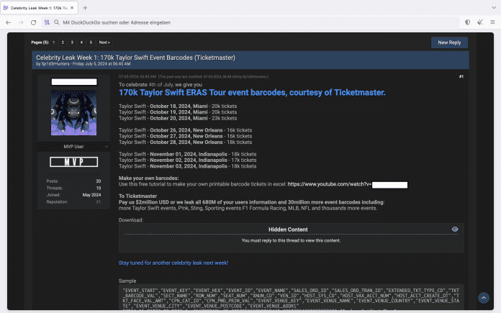The width and height of the screenshot is (501, 313).
Task: Go back with the browser back arrow
Action: (x=9, y=22)
